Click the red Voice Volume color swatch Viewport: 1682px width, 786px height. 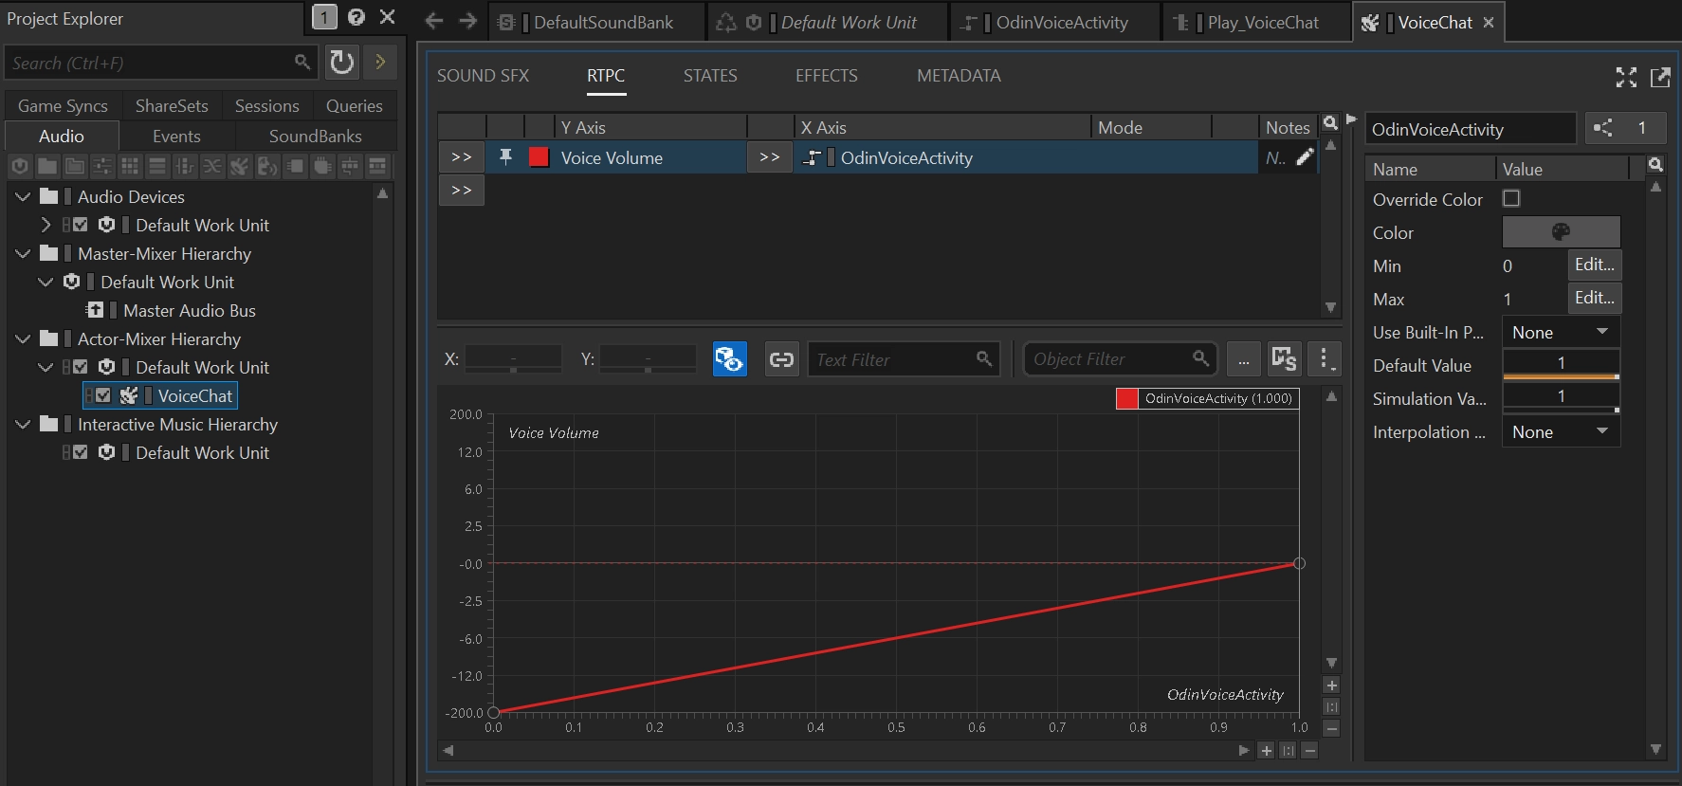click(539, 157)
